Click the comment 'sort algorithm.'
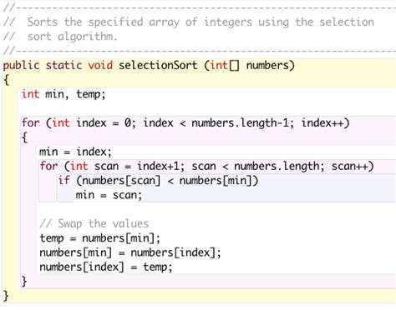 72,37
